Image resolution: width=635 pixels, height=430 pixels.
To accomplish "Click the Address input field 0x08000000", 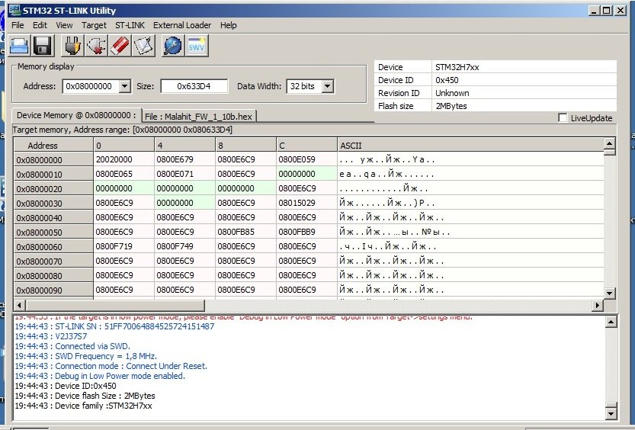I will 91,86.
